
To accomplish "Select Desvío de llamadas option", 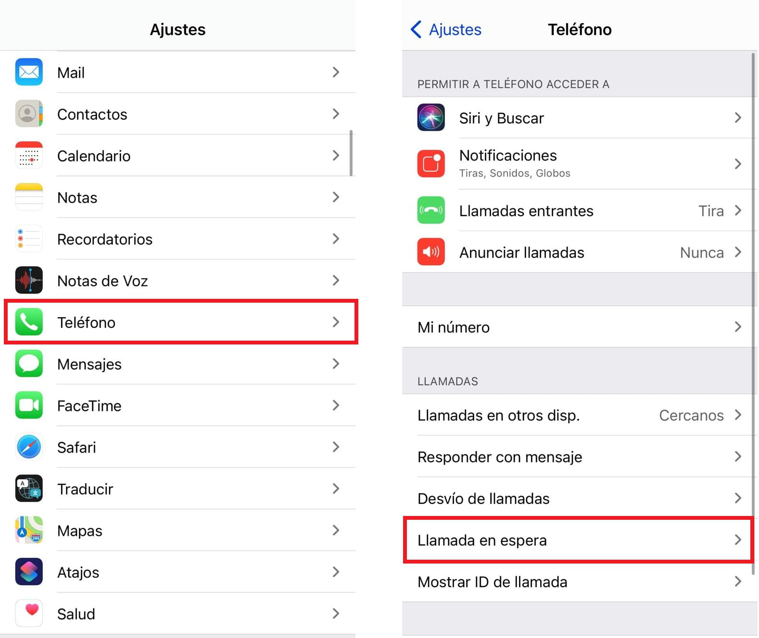I will (x=577, y=499).
